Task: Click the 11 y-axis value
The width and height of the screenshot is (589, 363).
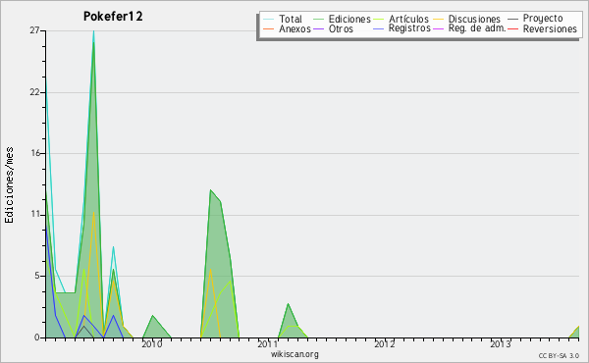Action: click(34, 214)
